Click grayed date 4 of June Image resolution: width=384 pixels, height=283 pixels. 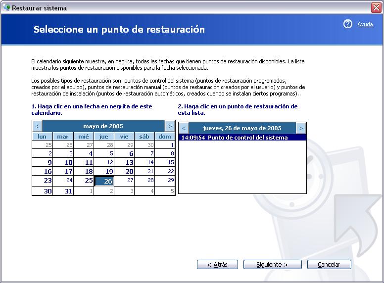pyautogui.click(x=144, y=190)
